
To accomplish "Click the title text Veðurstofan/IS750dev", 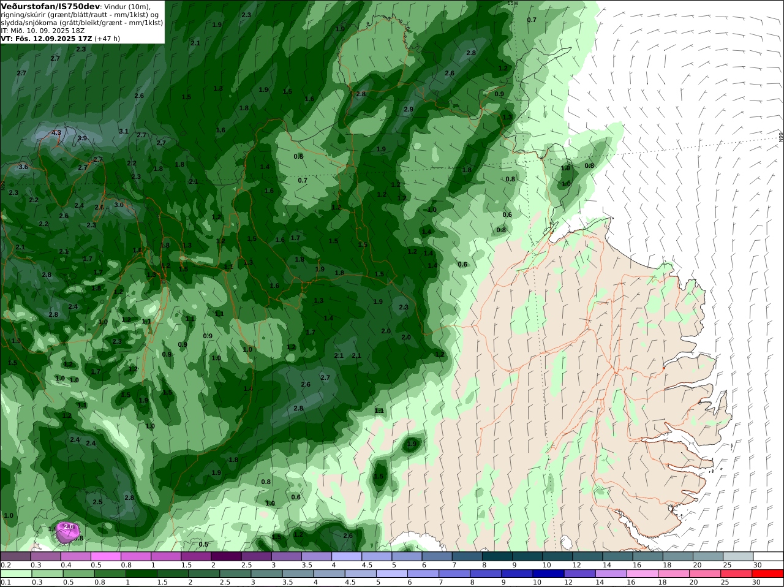I will pyautogui.click(x=50, y=6).
